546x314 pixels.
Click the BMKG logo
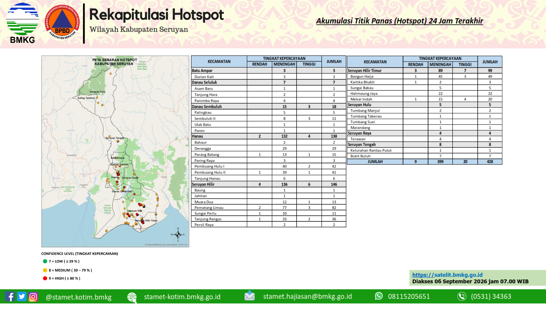(x=22, y=23)
